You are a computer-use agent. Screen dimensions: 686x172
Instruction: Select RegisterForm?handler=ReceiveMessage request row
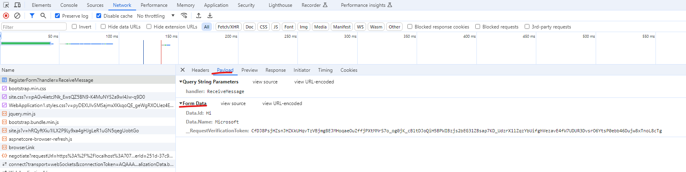[x=88, y=80]
